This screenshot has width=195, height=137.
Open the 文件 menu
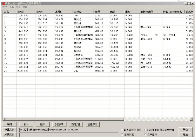[x=5, y=7]
